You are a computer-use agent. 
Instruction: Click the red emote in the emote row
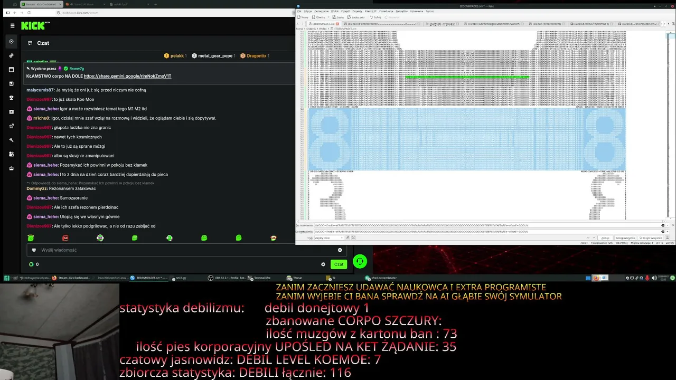65,238
